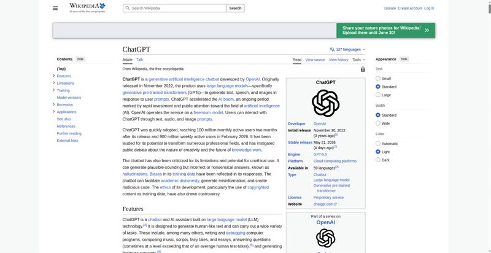Open the hamburger main menu icon
The height and width of the screenshot is (253, 491).
point(55,8)
